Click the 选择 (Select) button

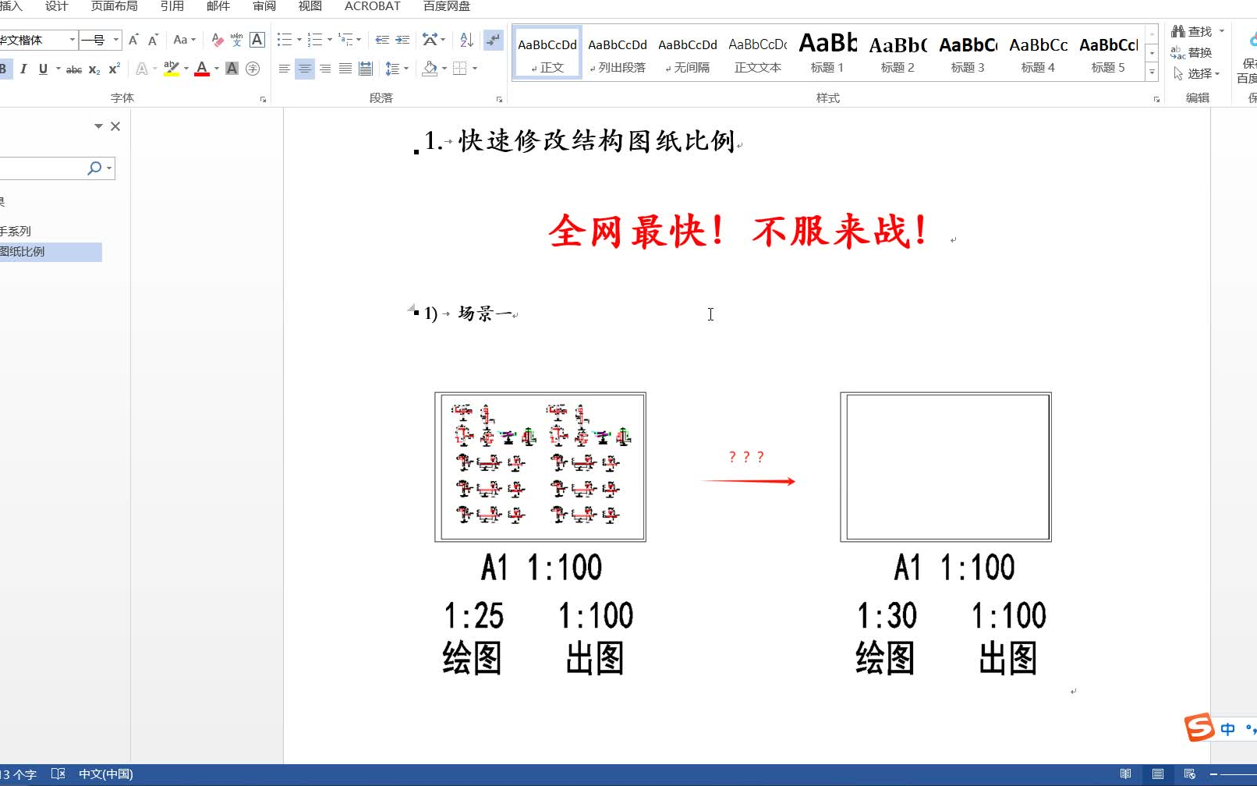(x=1198, y=73)
